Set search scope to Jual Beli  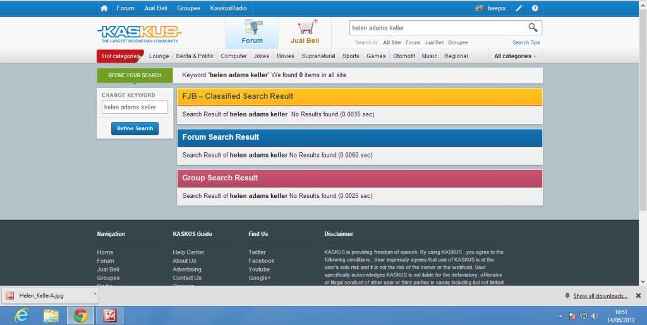point(434,42)
